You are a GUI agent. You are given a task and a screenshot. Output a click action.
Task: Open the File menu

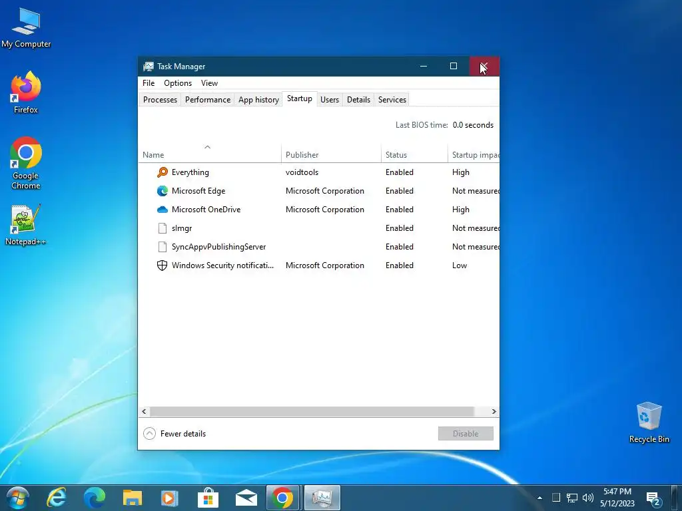tap(149, 83)
